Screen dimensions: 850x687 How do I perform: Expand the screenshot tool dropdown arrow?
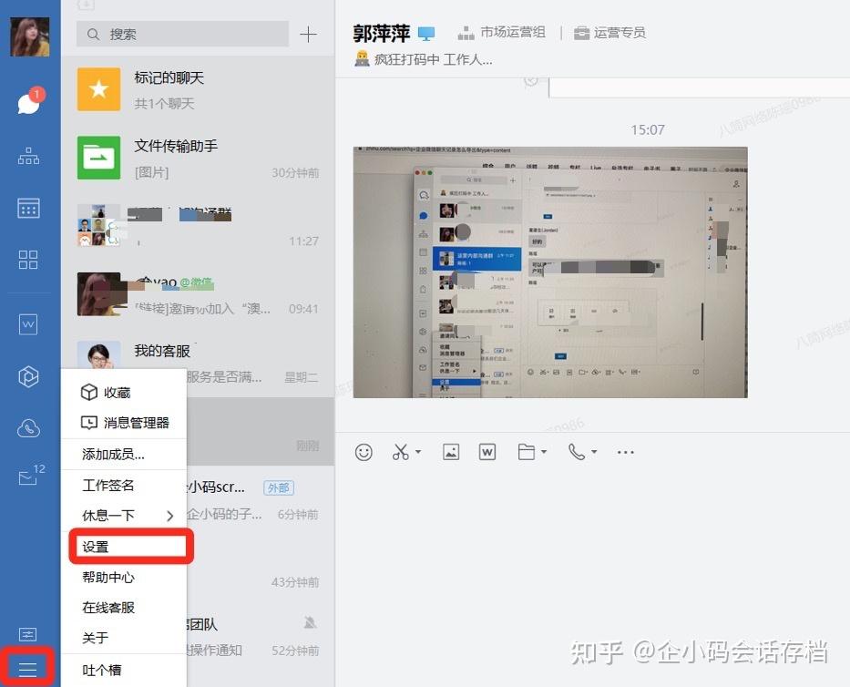[x=419, y=451]
